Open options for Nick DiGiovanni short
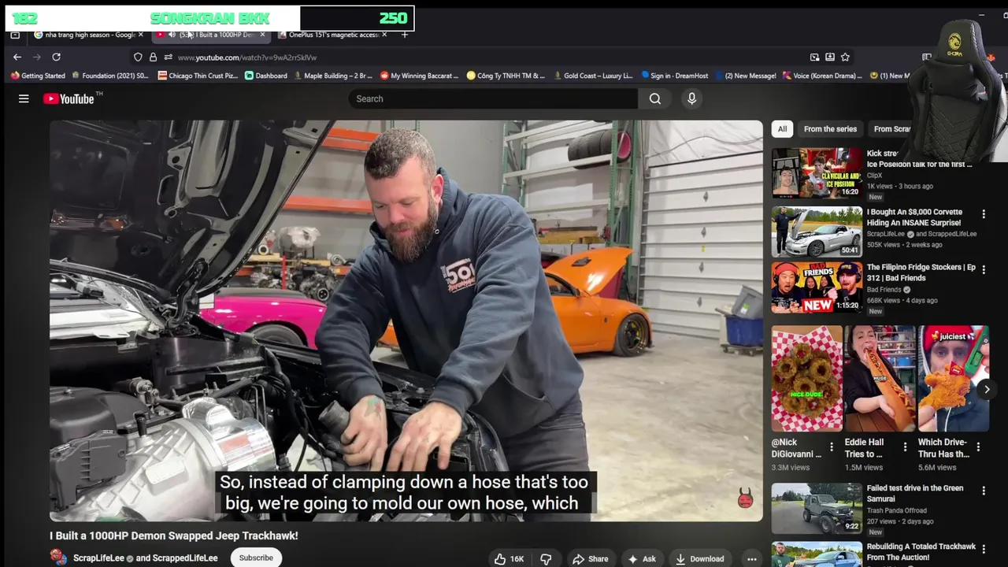 832,447
